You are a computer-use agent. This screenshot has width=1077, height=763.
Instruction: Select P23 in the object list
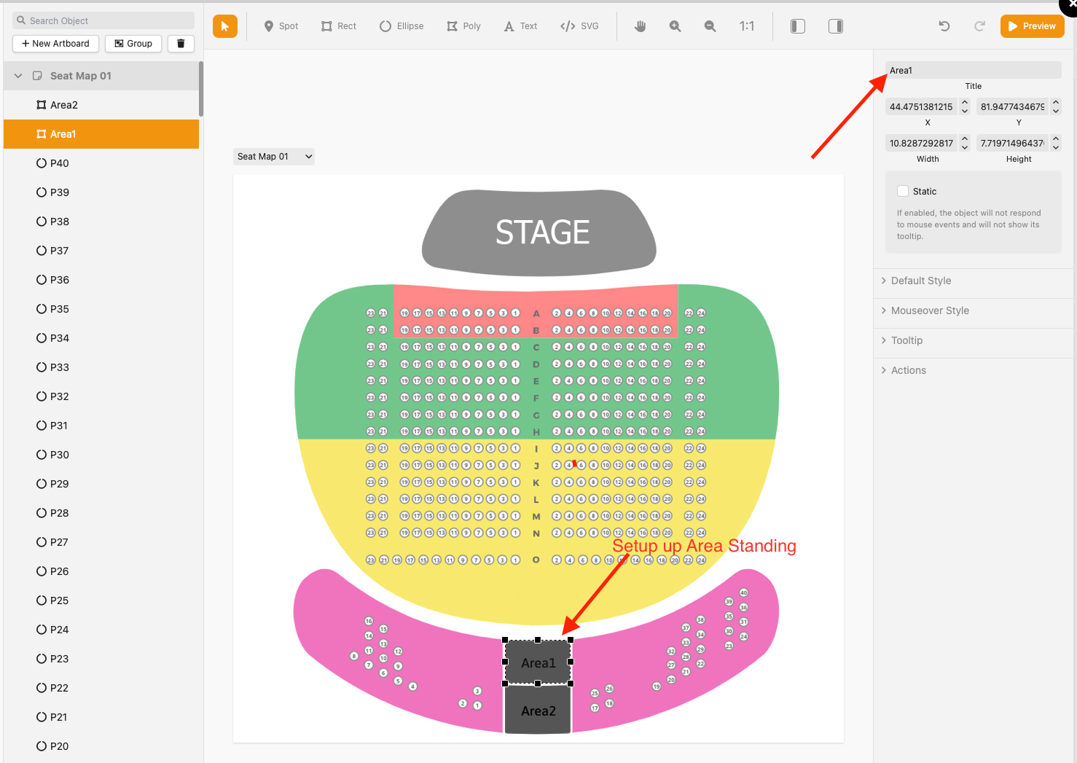[101, 659]
